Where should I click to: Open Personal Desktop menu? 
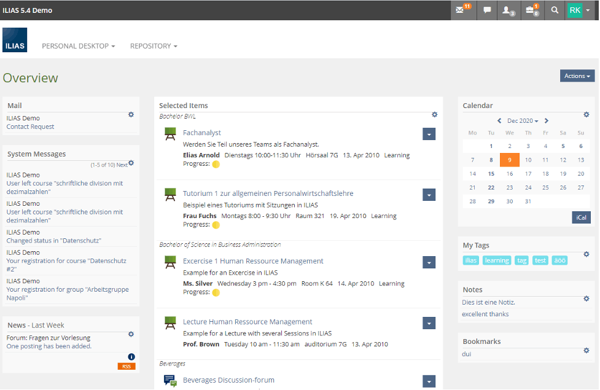pyautogui.click(x=79, y=46)
